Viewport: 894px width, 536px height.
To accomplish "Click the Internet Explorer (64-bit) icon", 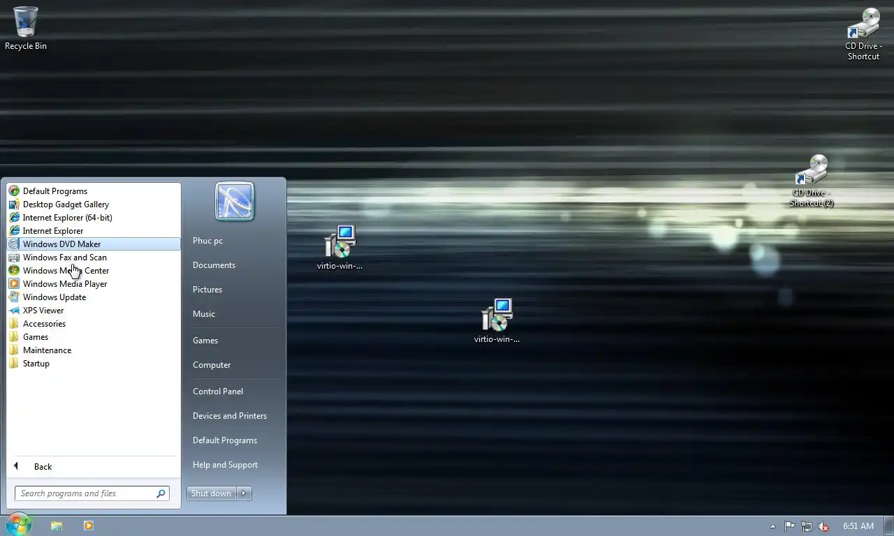I will pos(14,218).
